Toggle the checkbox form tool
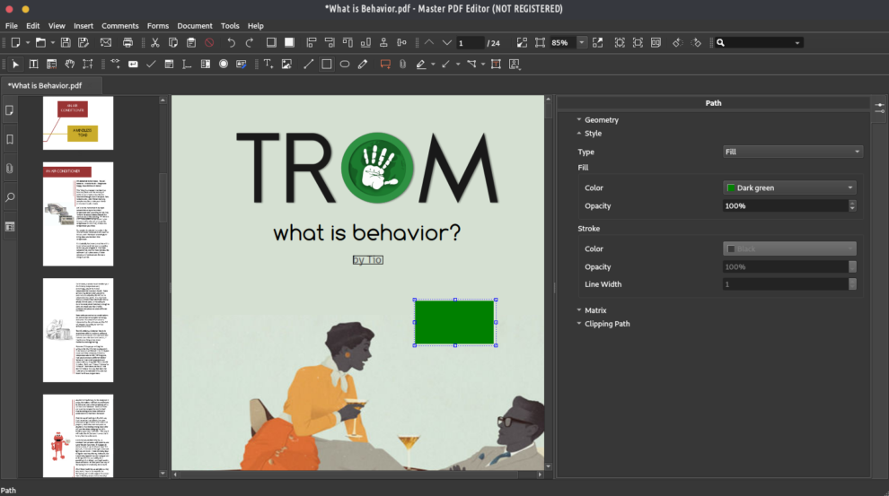The height and width of the screenshot is (496, 889). coord(151,64)
